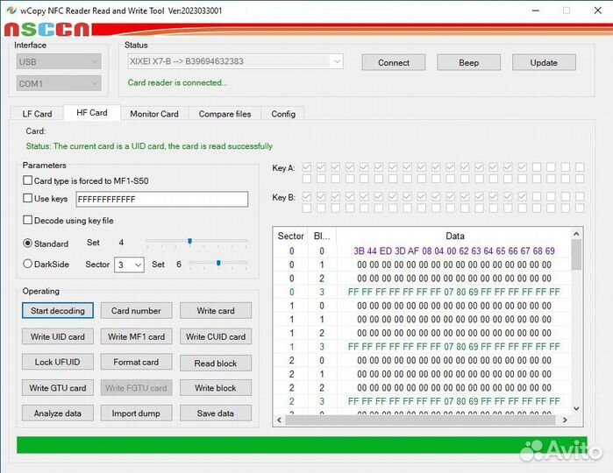Click the Start decoding button
Image resolution: width=613 pixels, height=473 pixels.
tap(58, 311)
